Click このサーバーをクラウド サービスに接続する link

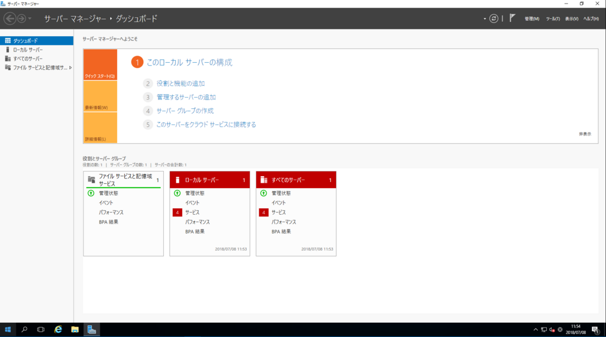click(x=206, y=125)
